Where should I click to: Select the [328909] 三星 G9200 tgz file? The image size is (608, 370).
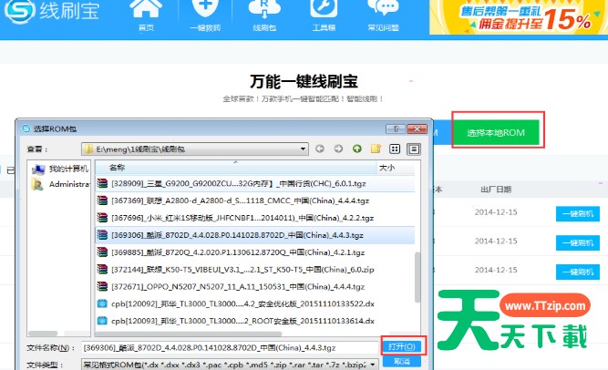click(x=255, y=183)
